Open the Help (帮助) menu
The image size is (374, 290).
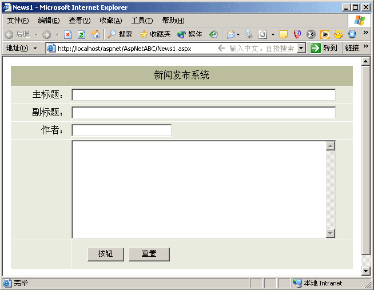pyautogui.click(x=173, y=21)
